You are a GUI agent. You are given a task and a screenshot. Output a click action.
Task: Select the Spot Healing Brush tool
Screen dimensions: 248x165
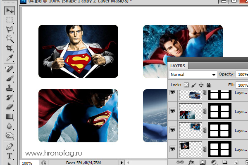10,69
